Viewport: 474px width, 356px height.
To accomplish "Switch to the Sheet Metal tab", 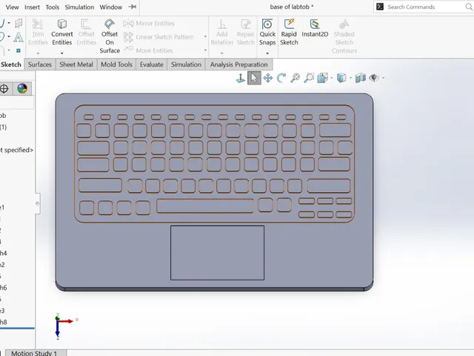I will [76, 65].
